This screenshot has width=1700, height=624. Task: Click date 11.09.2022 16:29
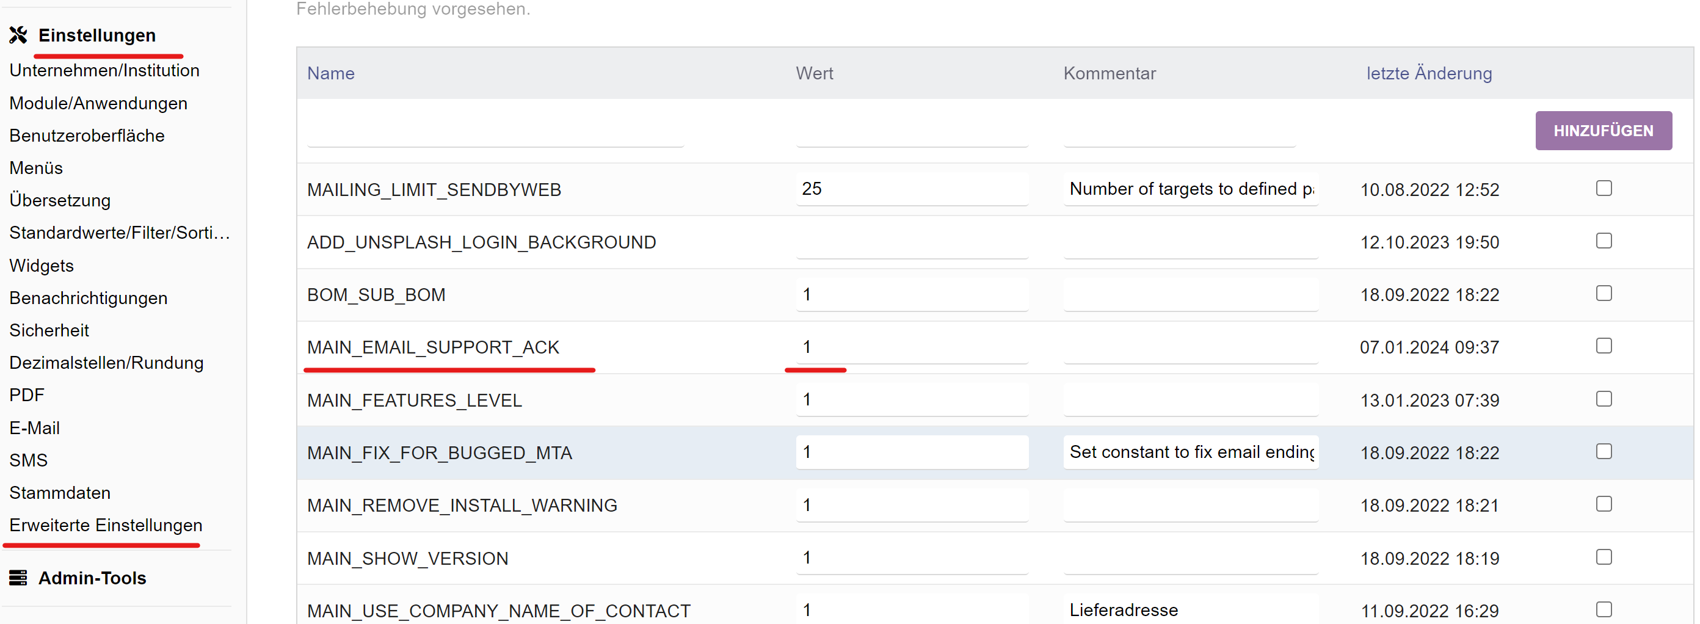tap(1429, 611)
